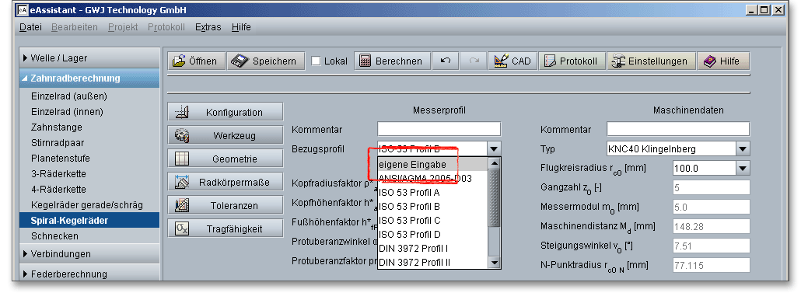Expand the Bezugsprofil dropdown arrow
801x293 pixels.
pyautogui.click(x=494, y=149)
